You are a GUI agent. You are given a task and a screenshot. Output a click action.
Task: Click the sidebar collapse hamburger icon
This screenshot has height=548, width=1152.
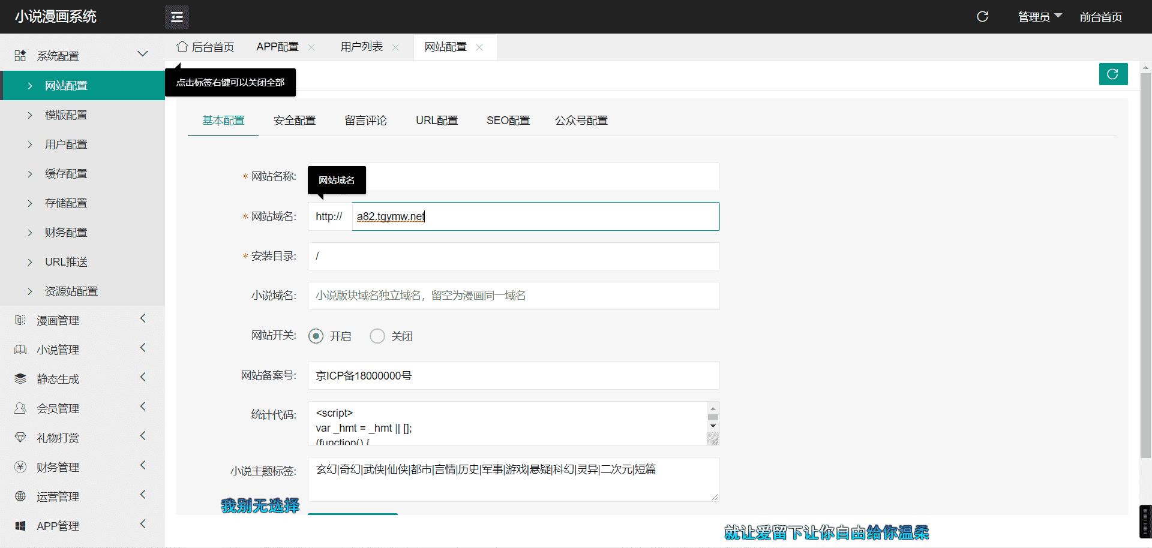click(176, 17)
